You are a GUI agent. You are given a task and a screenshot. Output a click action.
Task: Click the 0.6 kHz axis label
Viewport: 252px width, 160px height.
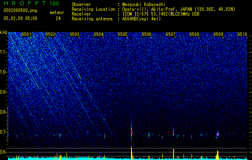(x=4, y=152)
